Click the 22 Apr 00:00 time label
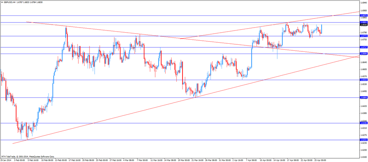Viewport: 368px width, 162px height. 306,161
